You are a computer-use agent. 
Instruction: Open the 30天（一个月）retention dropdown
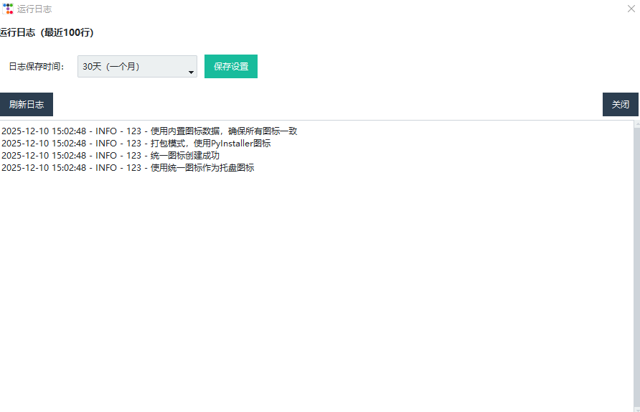coord(136,66)
